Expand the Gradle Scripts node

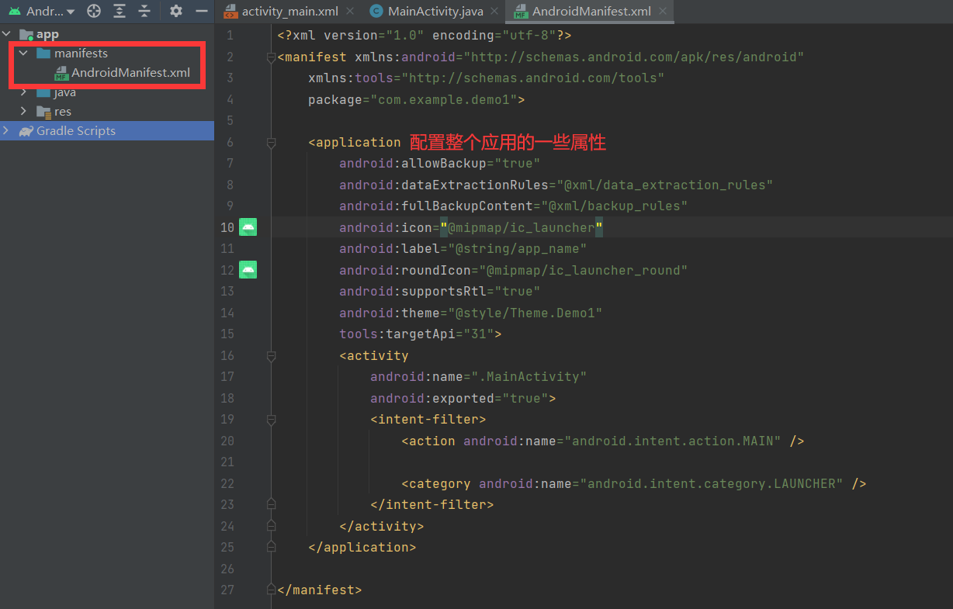[x=7, y=131]
